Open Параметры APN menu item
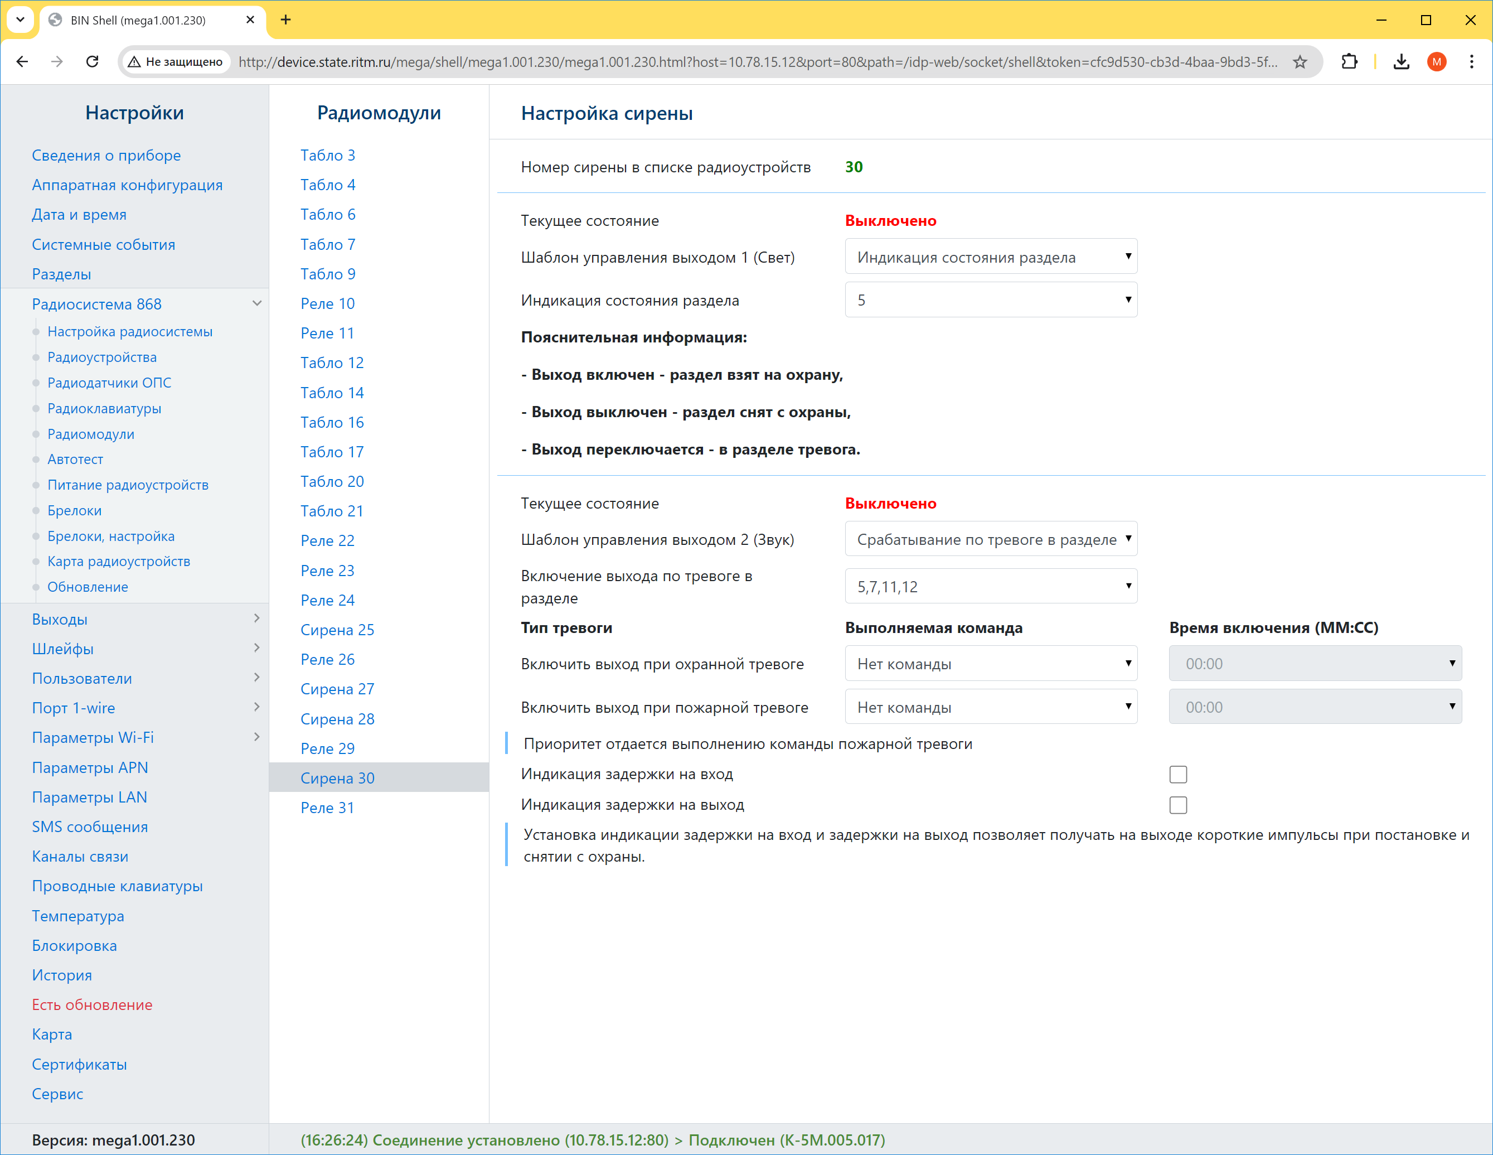This screenshot has height=1155, width=1493. 90,767
